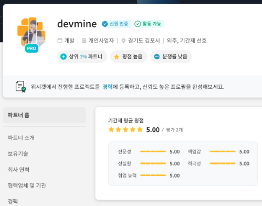The image size is (262, 206).
Task: Select the 파트너 홈 menu item
Action: (44, 115)
